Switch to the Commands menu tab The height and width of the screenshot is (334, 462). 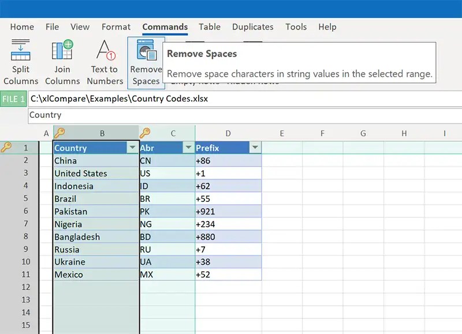click(165, 27)
